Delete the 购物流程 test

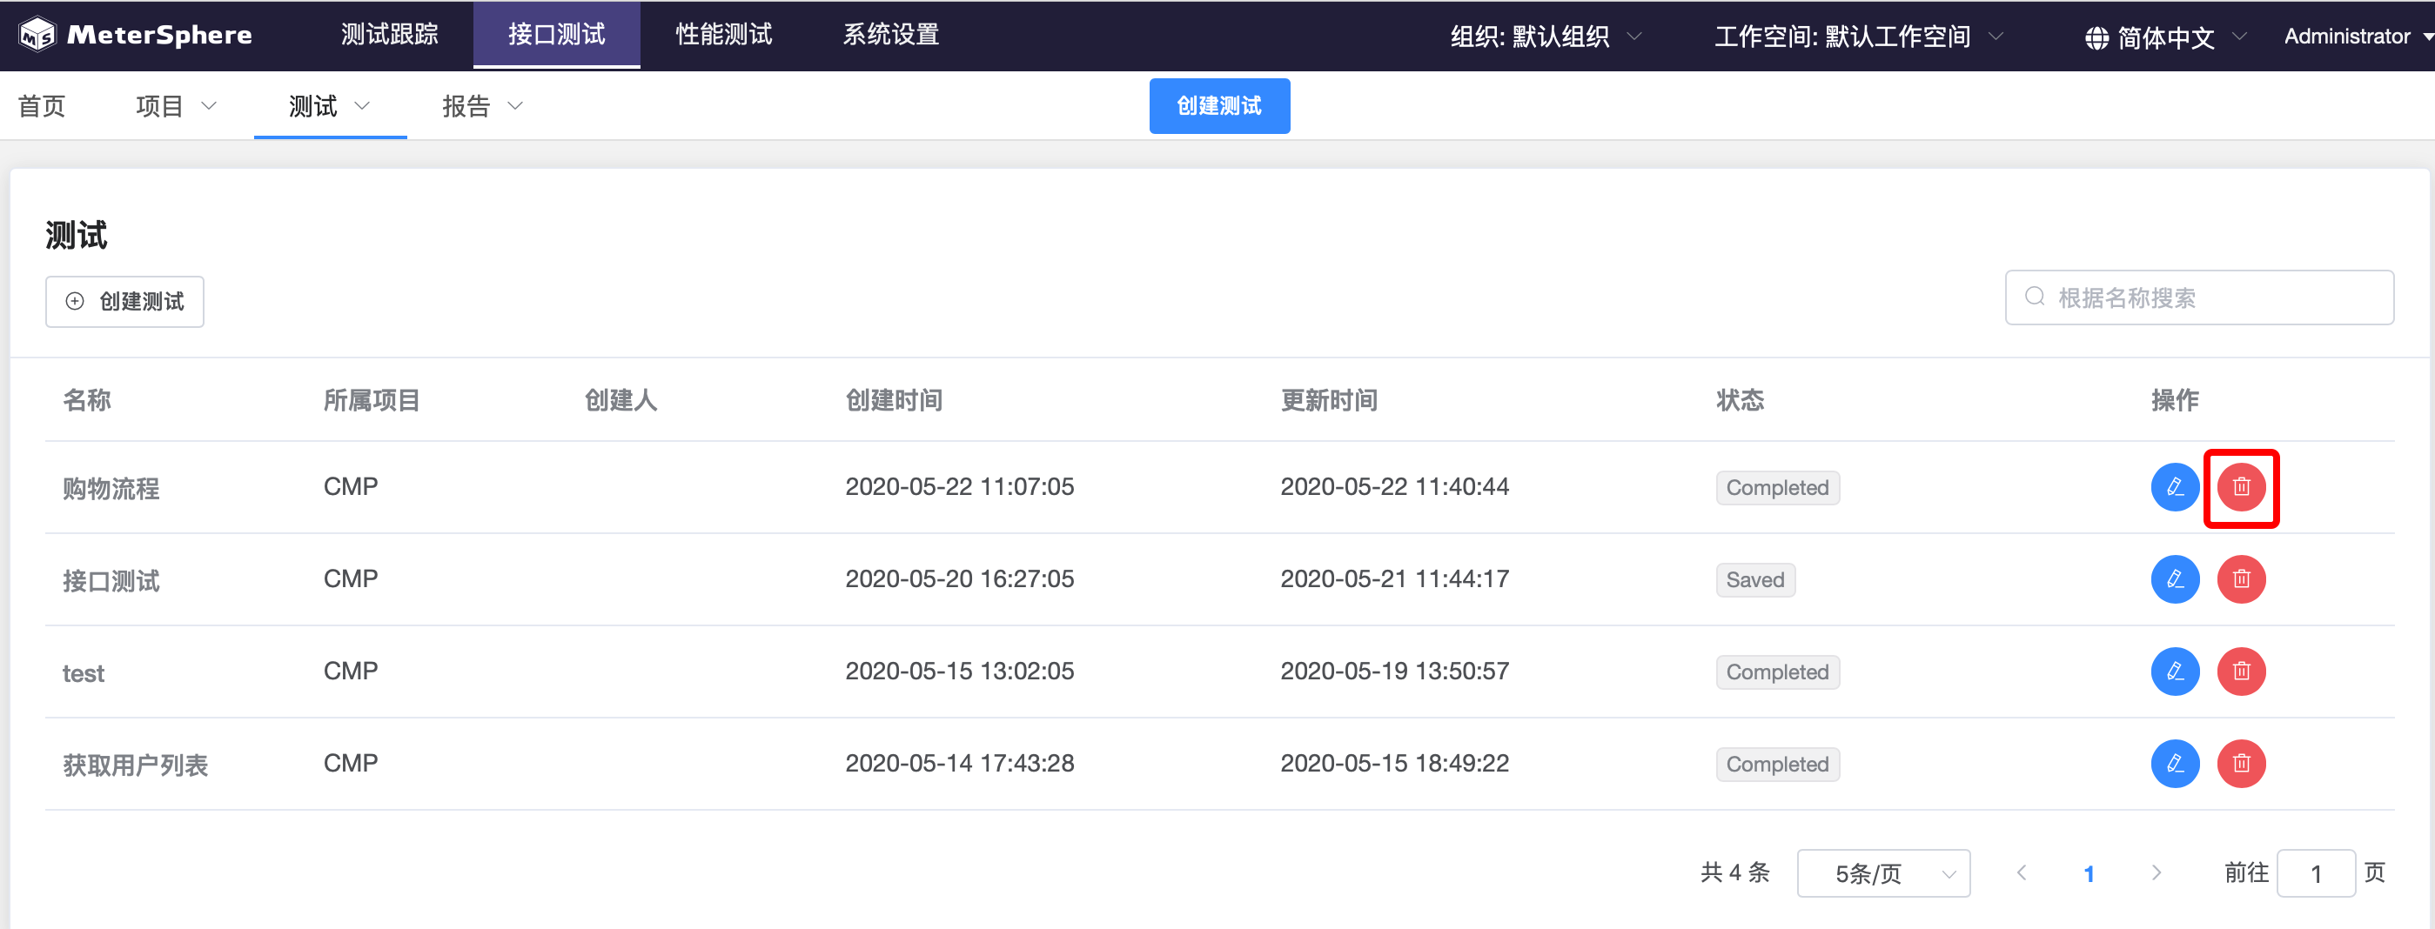[x=2240, y=487]
